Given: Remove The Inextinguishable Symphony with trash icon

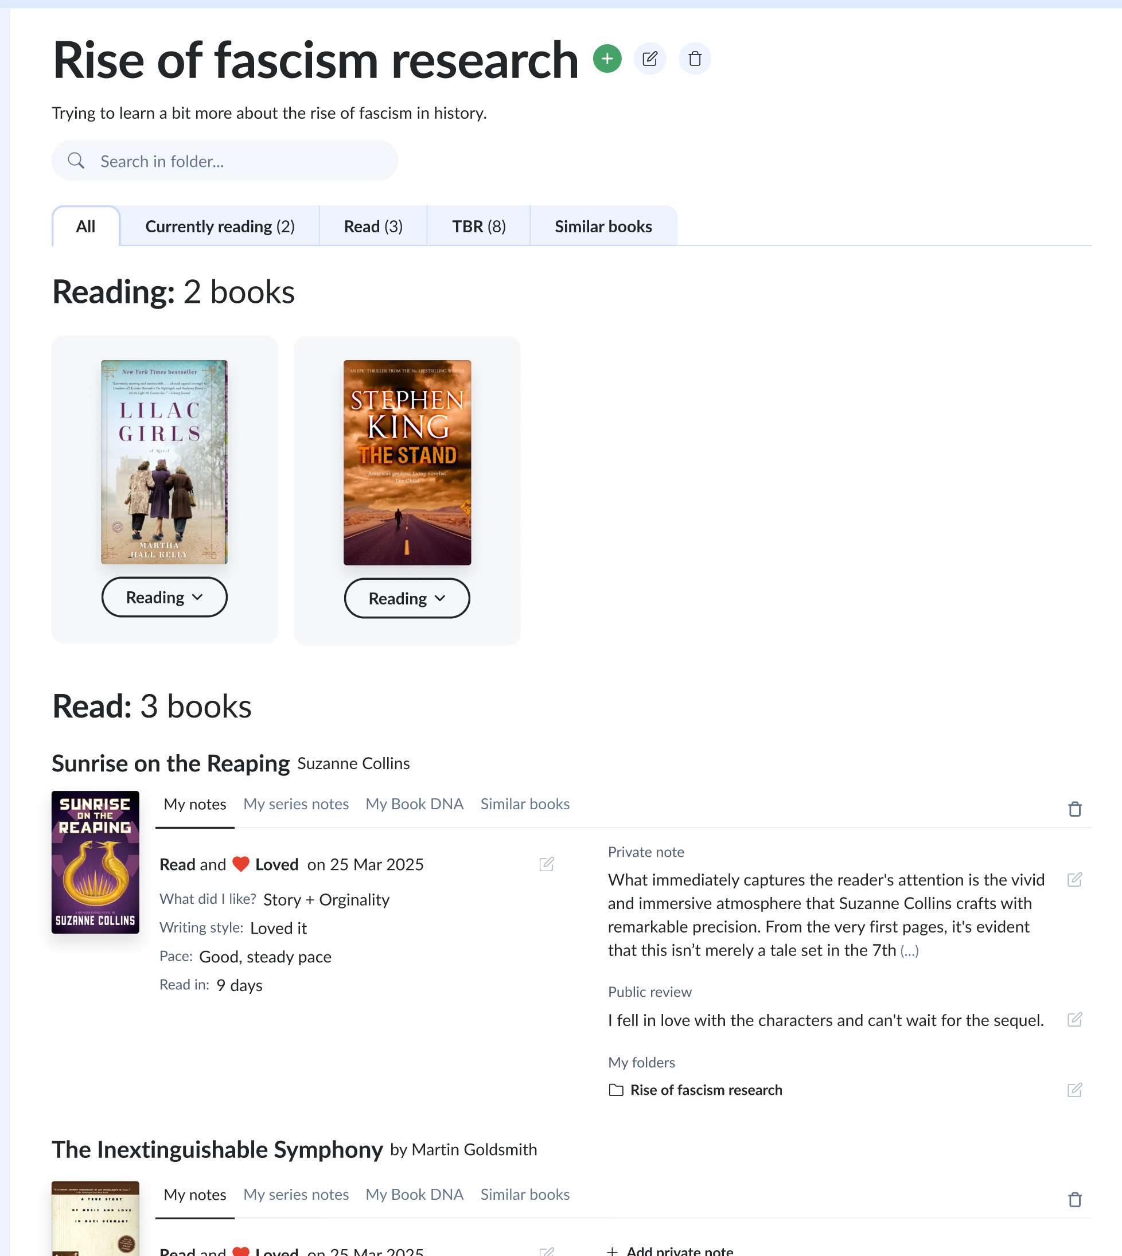Looking at the screenshot, I should point(1074,1199).
